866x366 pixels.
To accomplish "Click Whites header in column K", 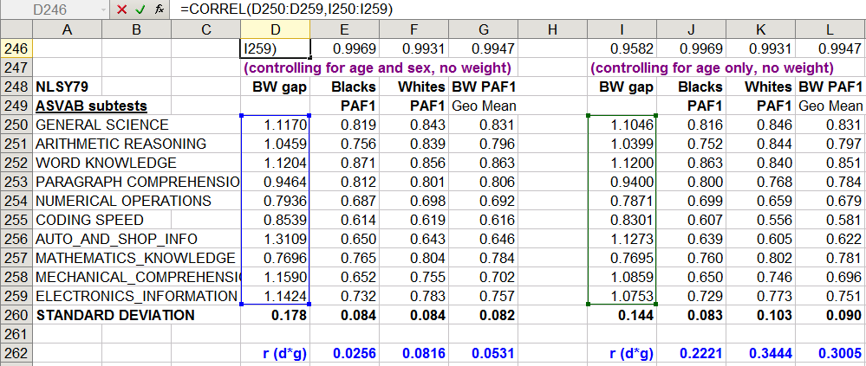I will 760,87.
